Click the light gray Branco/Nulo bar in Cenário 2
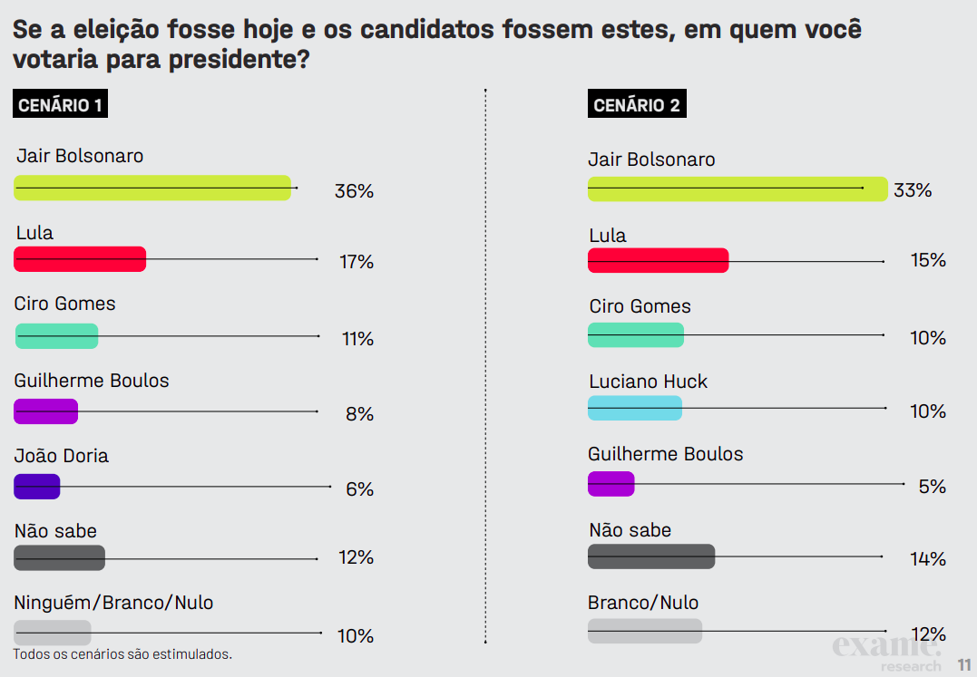The width and height of the screenshot is (977, 677). tap(644, 631)
